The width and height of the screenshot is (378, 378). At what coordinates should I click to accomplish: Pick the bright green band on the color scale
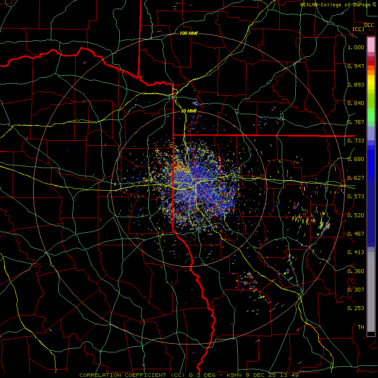pos(371,115)
